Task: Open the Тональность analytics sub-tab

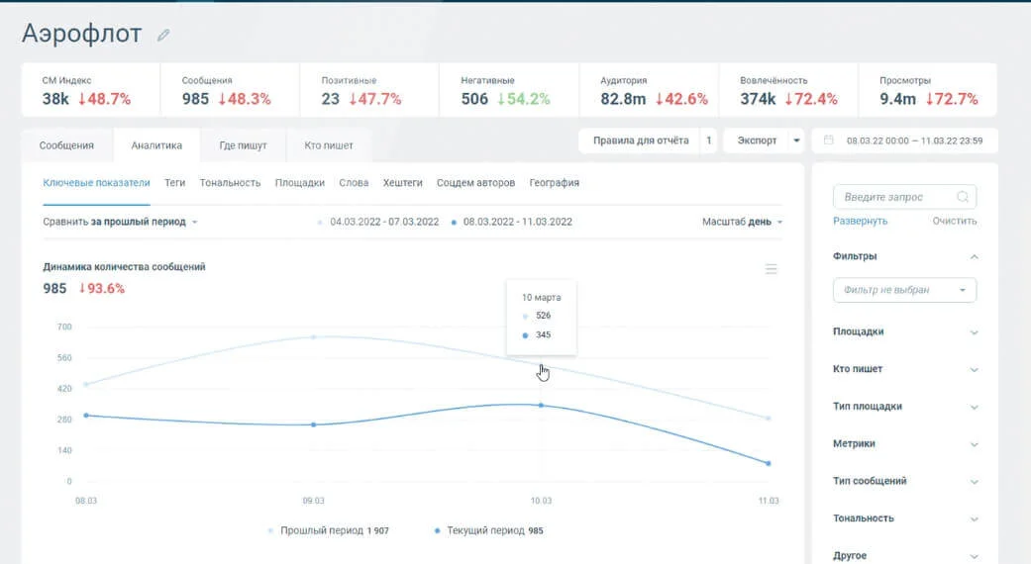Action: click(x=230, y=183)
